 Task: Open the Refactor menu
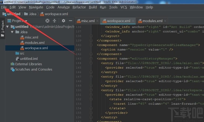coord(79,7)
